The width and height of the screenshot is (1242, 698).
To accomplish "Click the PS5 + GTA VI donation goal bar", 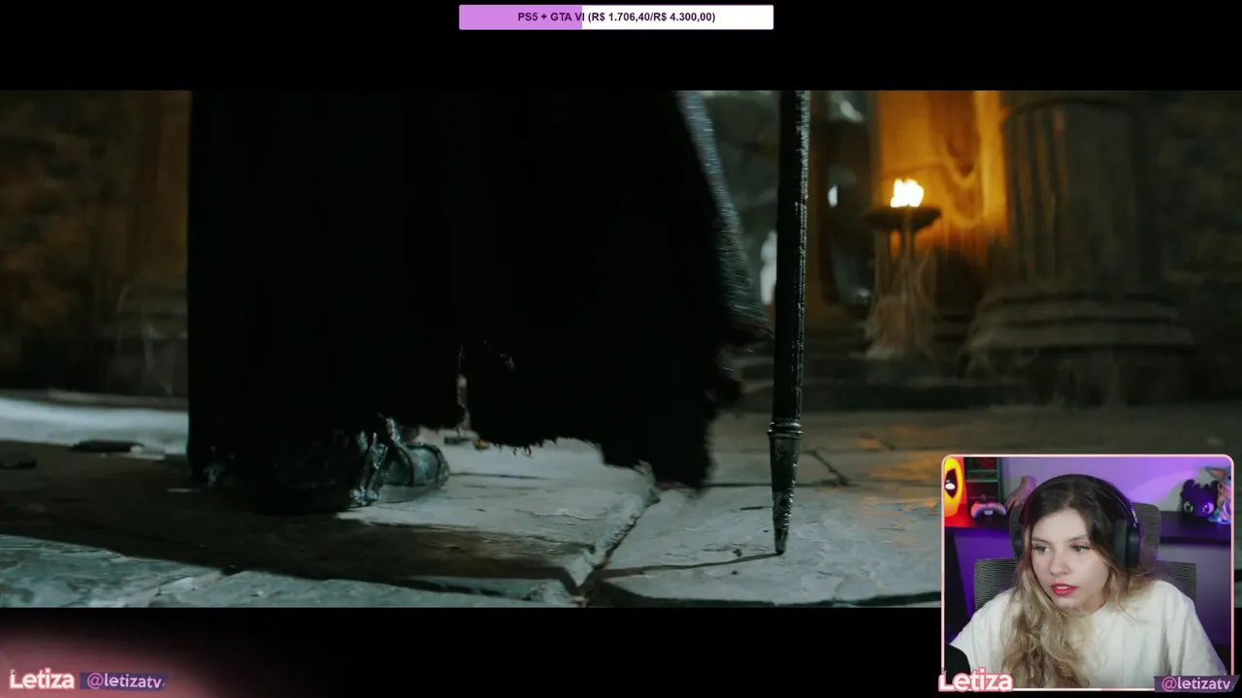I will [616, 16].
